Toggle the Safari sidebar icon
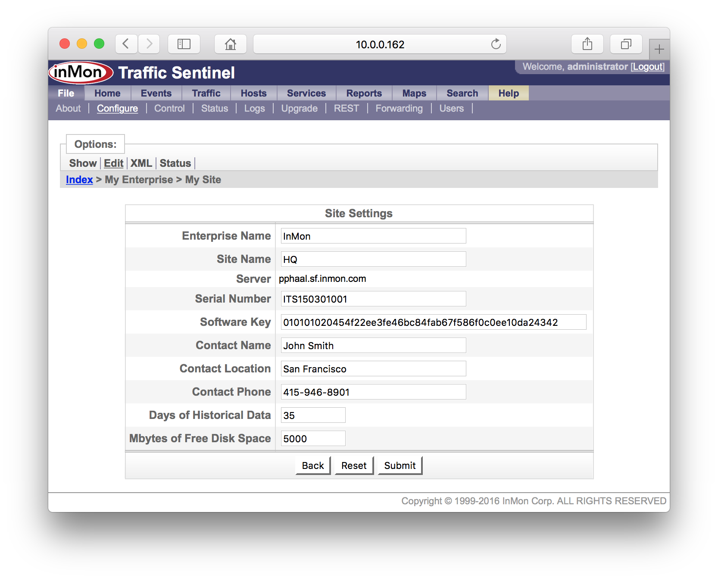This screenshot has width=718, height=581. coord(184,44)
